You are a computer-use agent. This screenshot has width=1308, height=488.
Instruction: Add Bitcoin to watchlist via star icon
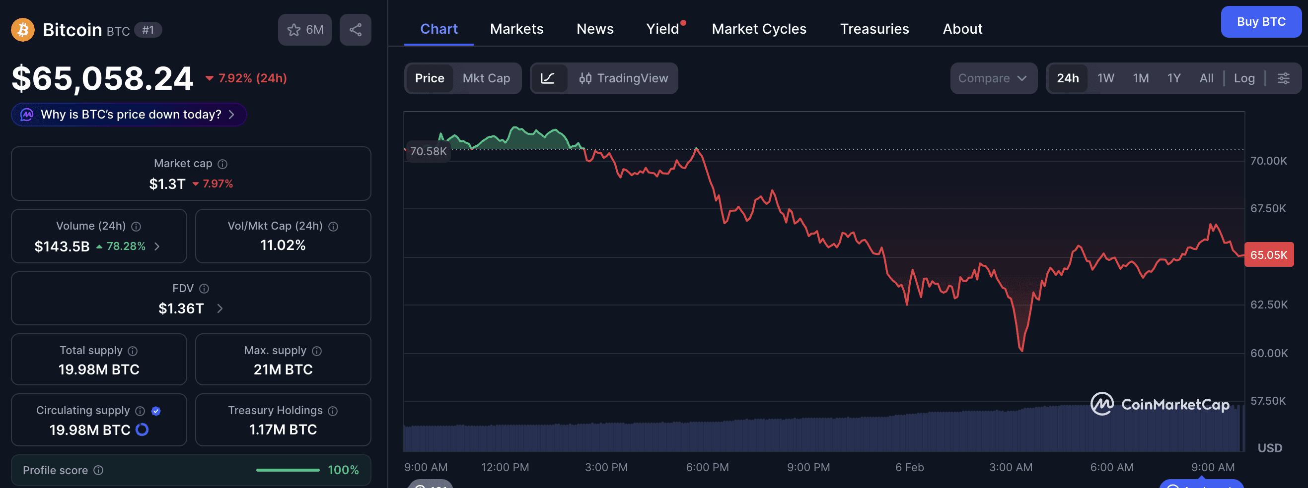click(x=293, y=29)
